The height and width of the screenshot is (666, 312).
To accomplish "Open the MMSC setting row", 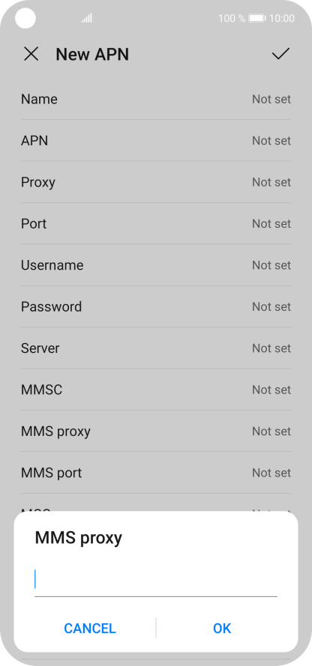I will pos(156,390).
